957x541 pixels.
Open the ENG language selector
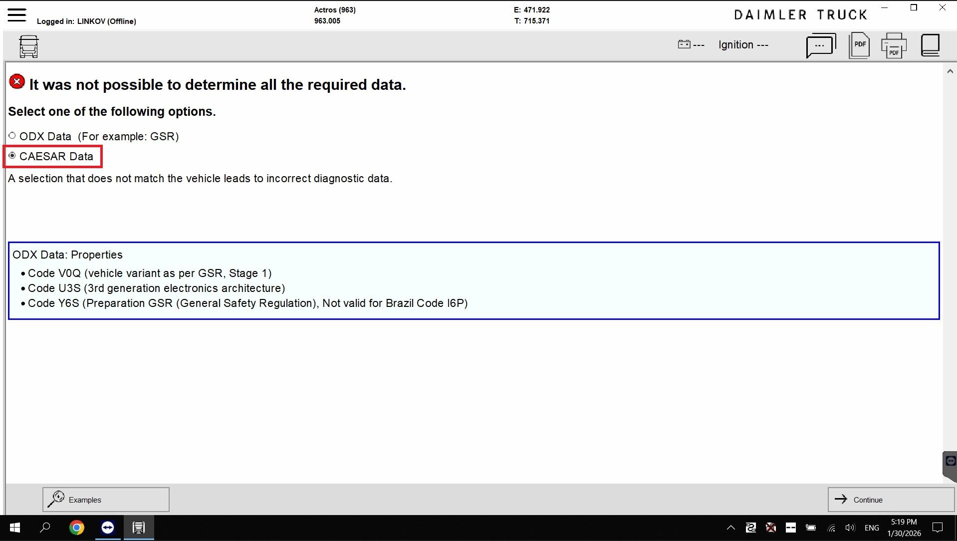coord(872,528)
